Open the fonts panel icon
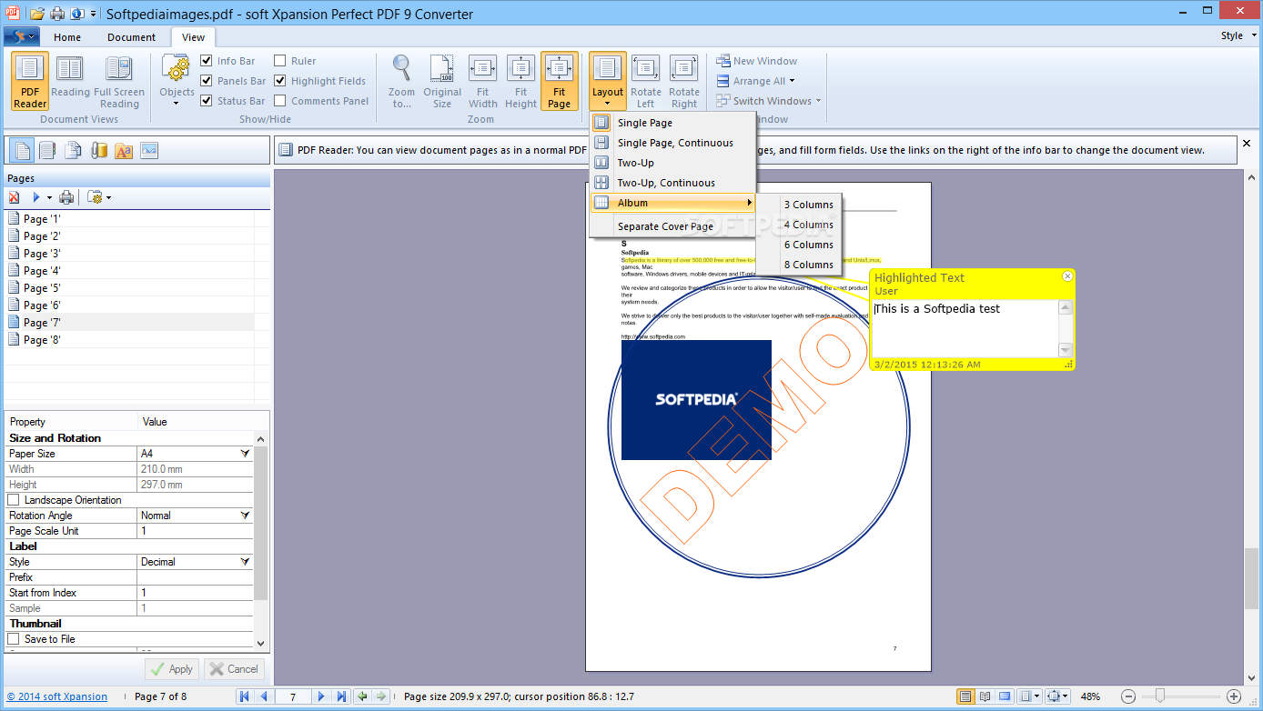The height and width of the screenshot is (711, 1263). (124, 150)
